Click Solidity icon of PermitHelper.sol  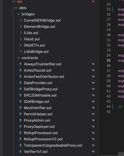(x=20, y=114)
